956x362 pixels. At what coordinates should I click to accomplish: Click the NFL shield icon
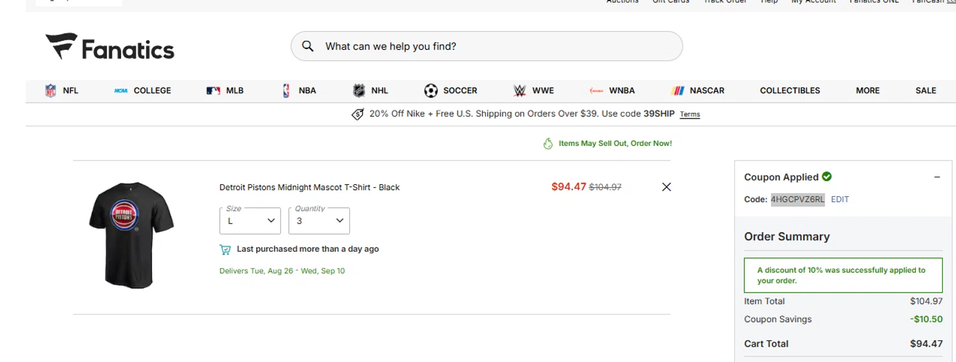coord(50,90)
